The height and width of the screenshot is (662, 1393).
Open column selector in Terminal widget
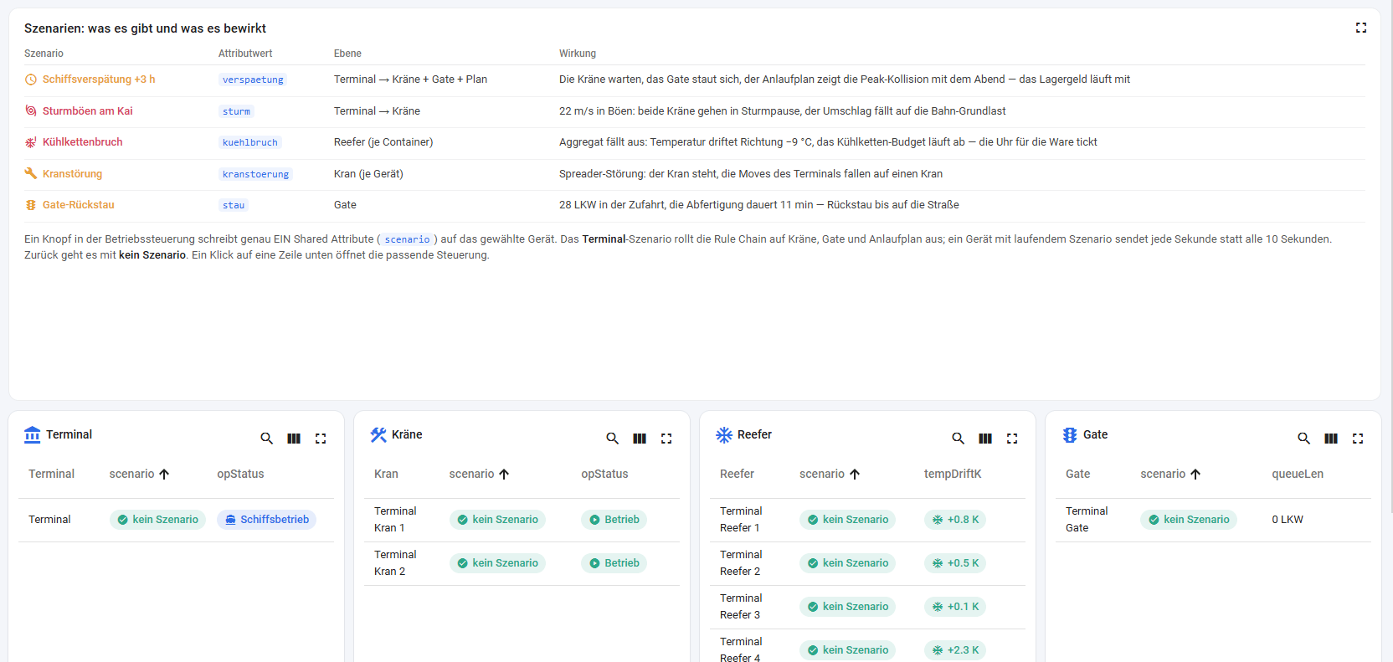(x=294, y=439)
